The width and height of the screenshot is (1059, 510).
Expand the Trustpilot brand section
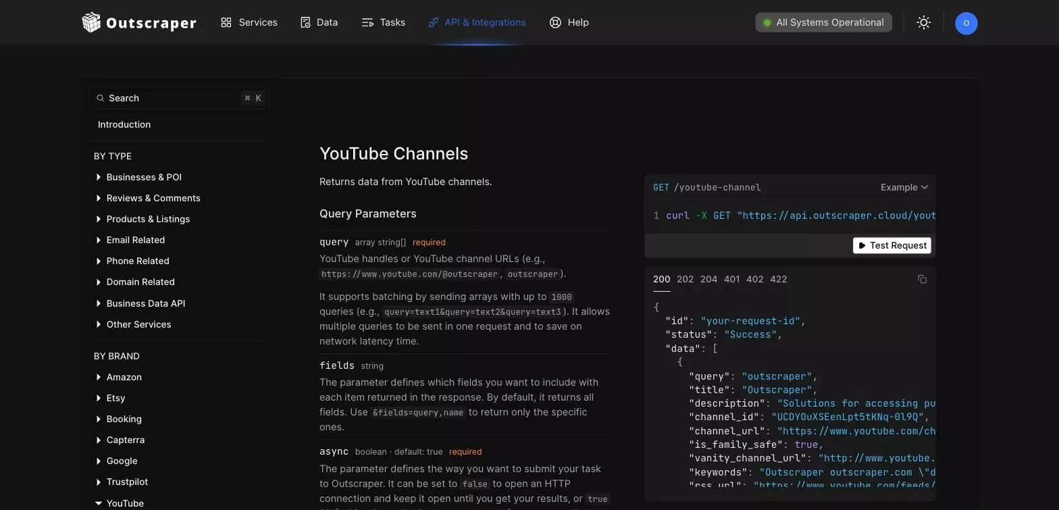coord(122,482)
